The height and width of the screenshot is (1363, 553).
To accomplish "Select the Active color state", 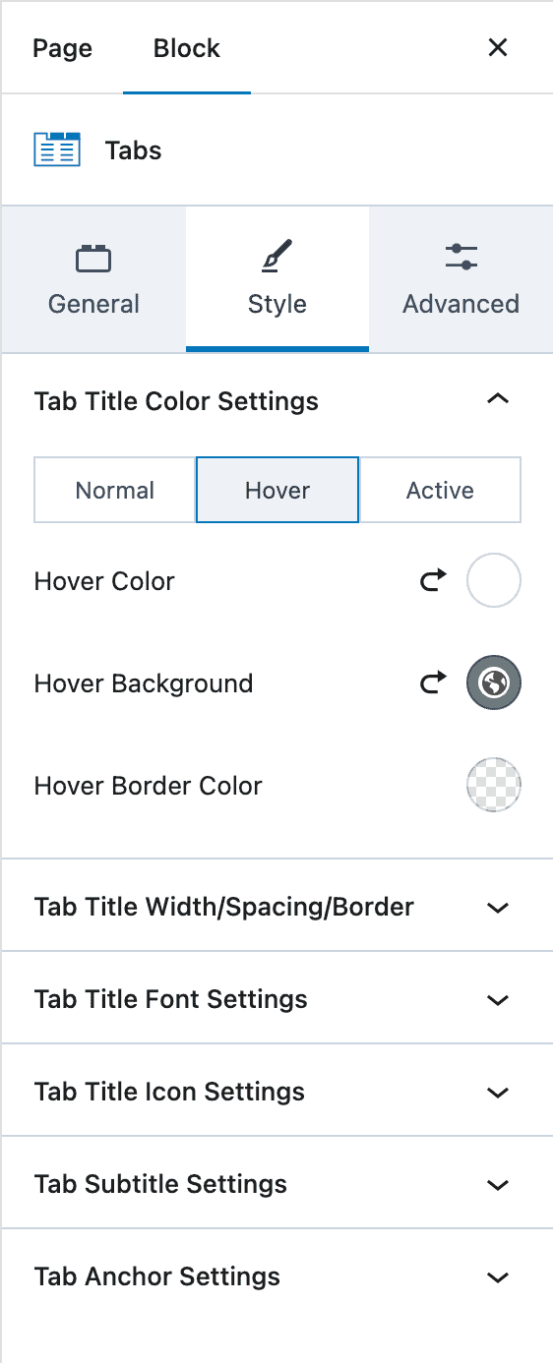I will [x=440, y=490].
